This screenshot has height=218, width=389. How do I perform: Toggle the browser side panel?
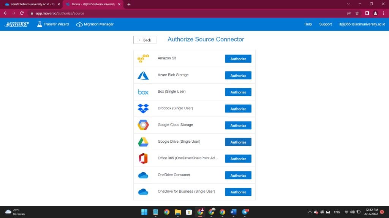click(x=367, y=13)
